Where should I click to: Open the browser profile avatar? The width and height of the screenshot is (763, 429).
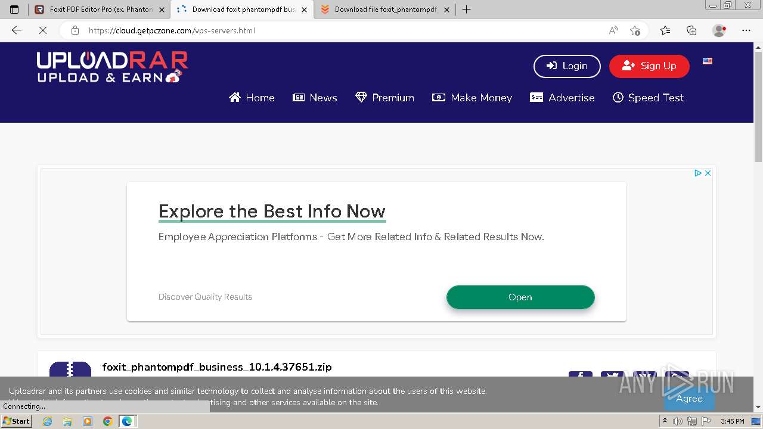click(719, 30)
